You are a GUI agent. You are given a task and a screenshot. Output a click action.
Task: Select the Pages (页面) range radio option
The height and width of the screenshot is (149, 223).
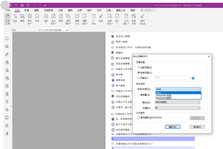(x=138, y=78)
